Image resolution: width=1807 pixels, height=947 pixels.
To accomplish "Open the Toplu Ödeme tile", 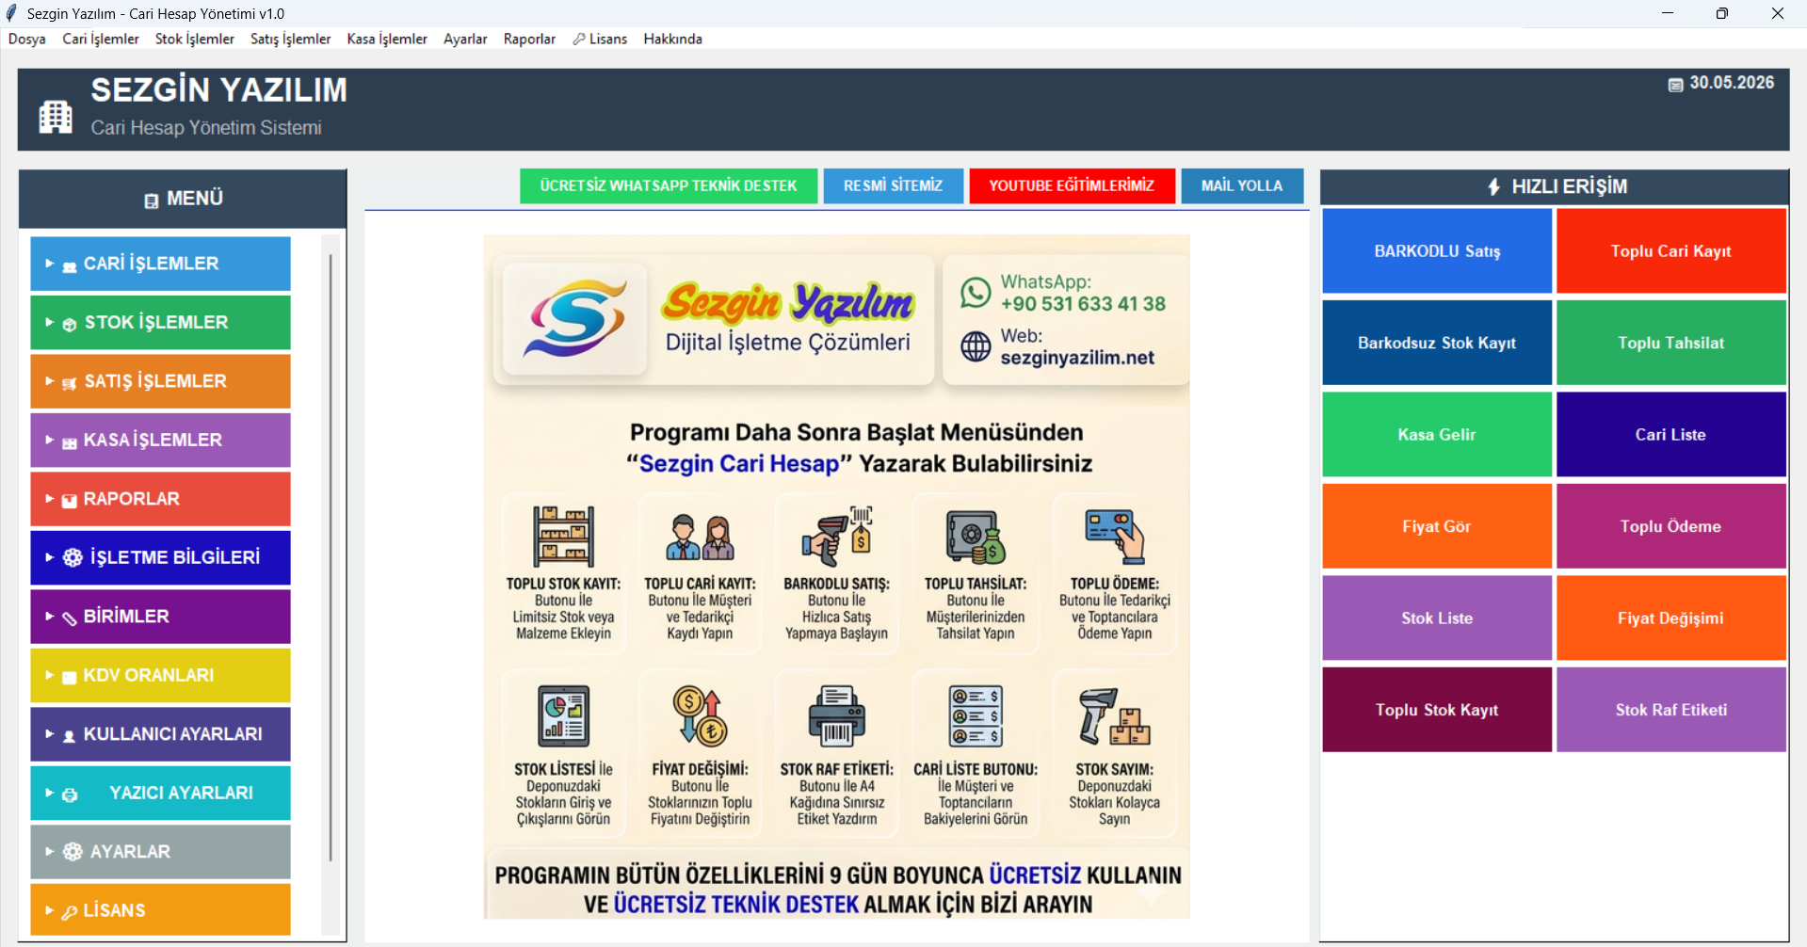I will coord(1671,526).
